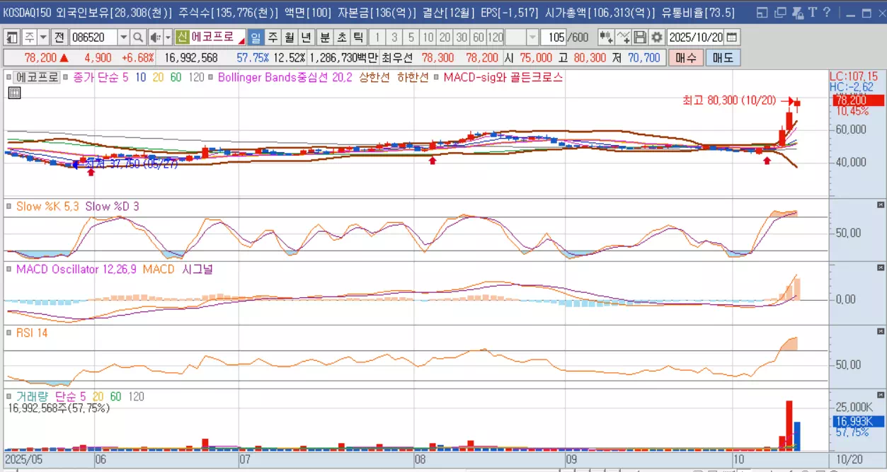Close the volume indicator pane
Viewport: 887px width, 472px height.
pyautogui.click(x=881, y=393)
